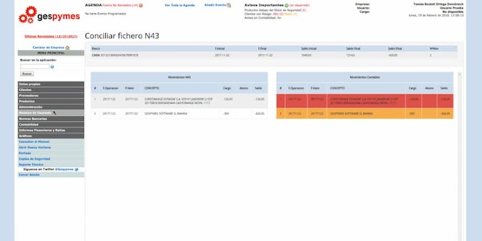Expand the Clientes menu section
Image resolution: width=482 pixels, height=241 pixels.
[51, 89]
